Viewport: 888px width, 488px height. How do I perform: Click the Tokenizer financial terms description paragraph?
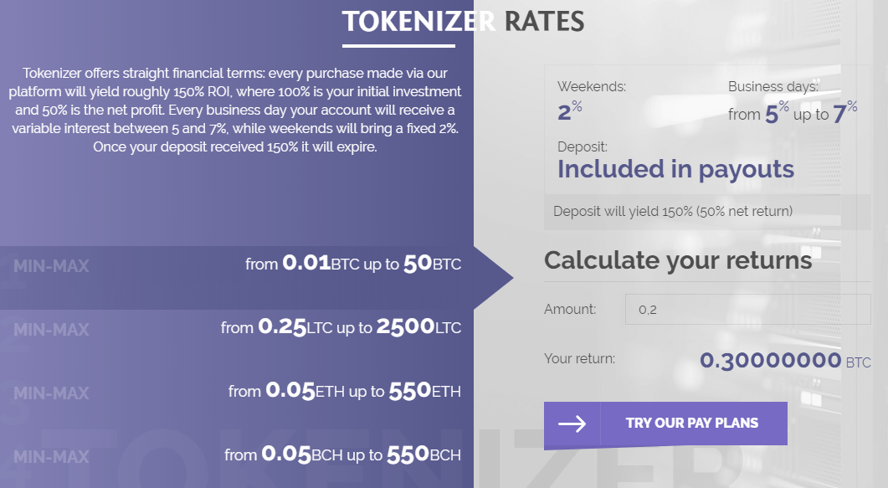click(237, 109)
